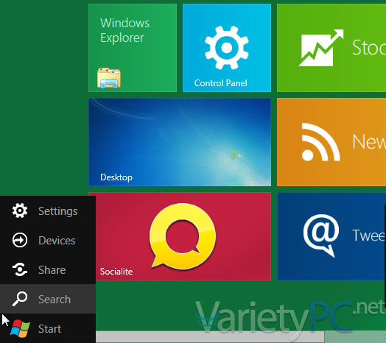
Task: Open the Tweet @ symbol tile
Action: point(331,236)
